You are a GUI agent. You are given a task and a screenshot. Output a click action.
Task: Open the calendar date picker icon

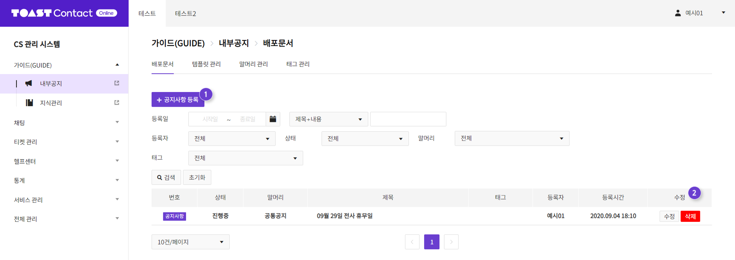click(x=273, y=119)
